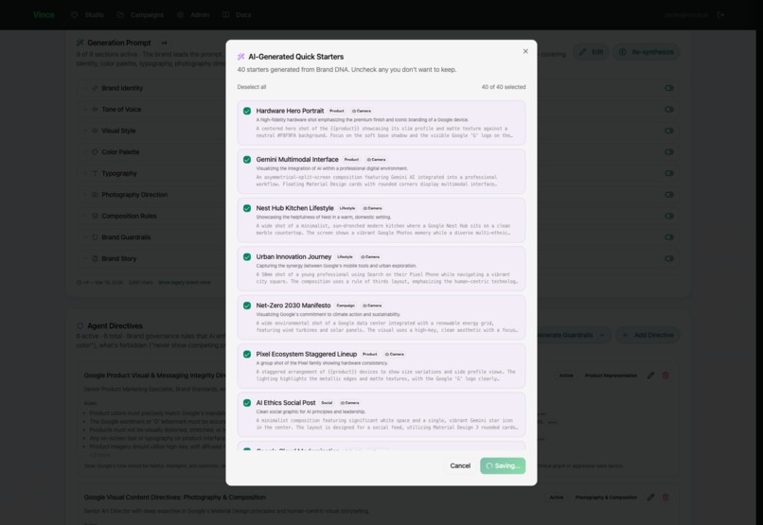
Task: Click the Camera tag on Gemini Multimodal Interface
Action: pyautogui.click(x=376, y=160)
